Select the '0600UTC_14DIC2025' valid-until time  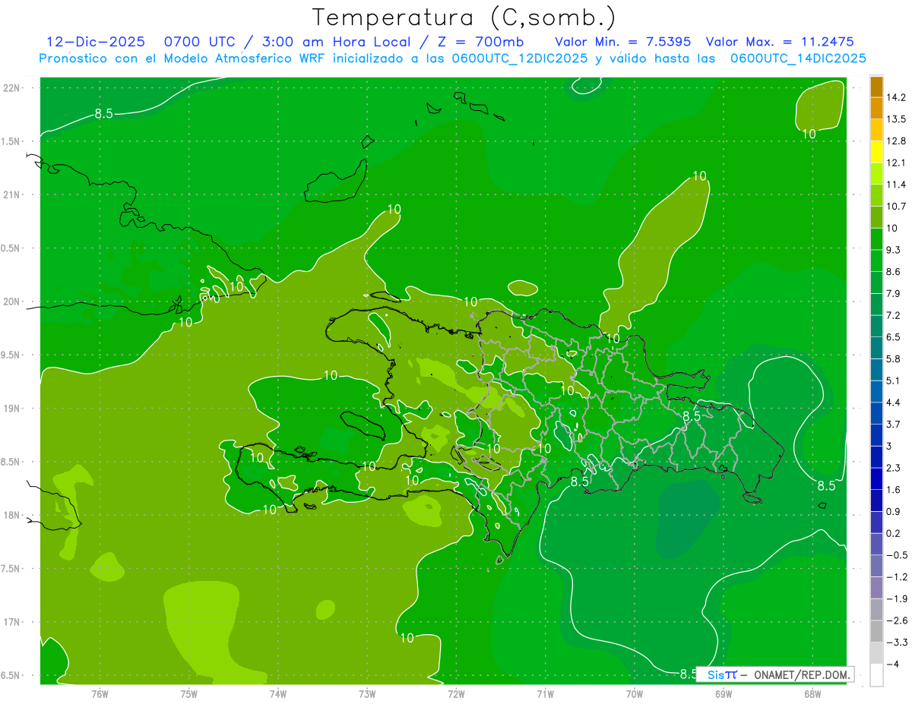798,58
